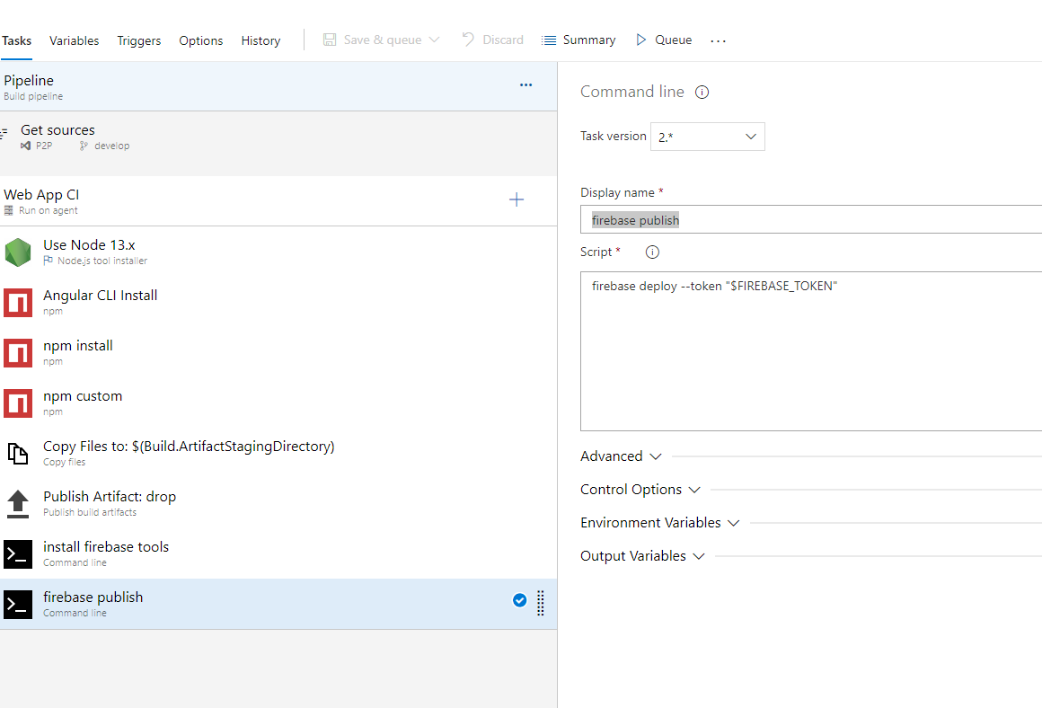Expand the Advanced section

(621, 456)
